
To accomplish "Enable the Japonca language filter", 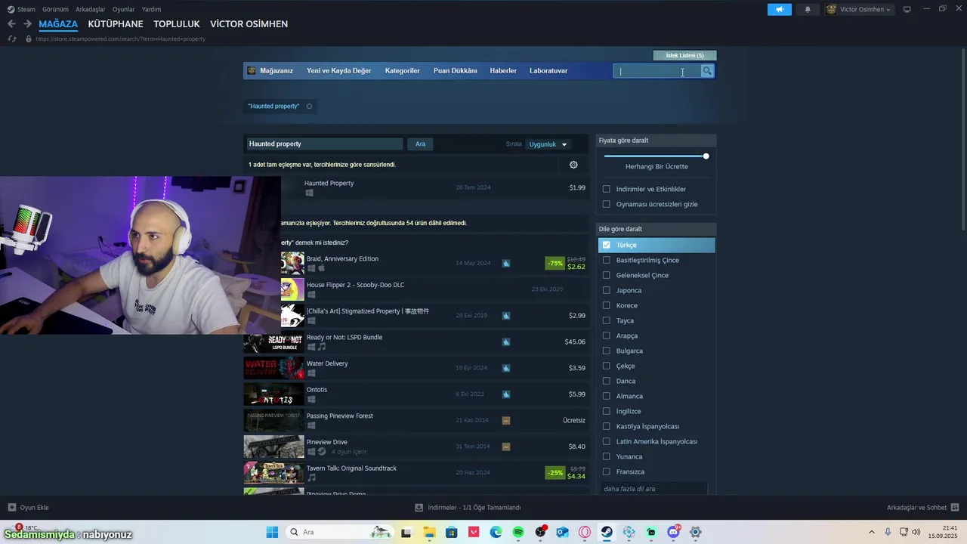I will [606, 290].
